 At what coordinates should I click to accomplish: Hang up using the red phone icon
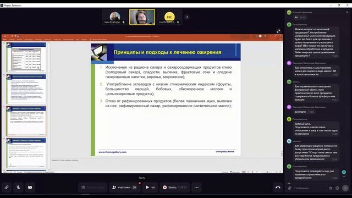click(278, 188)
